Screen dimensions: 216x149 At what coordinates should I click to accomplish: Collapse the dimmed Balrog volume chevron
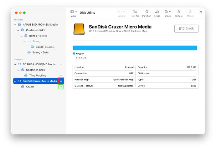(24, 41)
